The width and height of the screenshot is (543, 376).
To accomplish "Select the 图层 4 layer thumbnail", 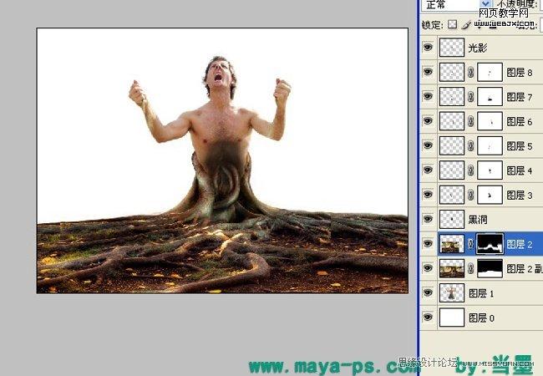I will (x=452, y=170).
